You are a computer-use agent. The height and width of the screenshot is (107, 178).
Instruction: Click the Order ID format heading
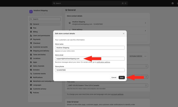click(73, 102)
